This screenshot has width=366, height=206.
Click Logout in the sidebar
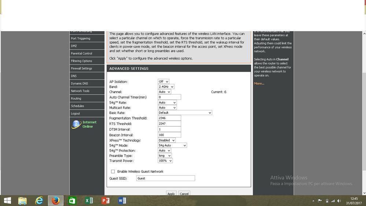point(87,113)
